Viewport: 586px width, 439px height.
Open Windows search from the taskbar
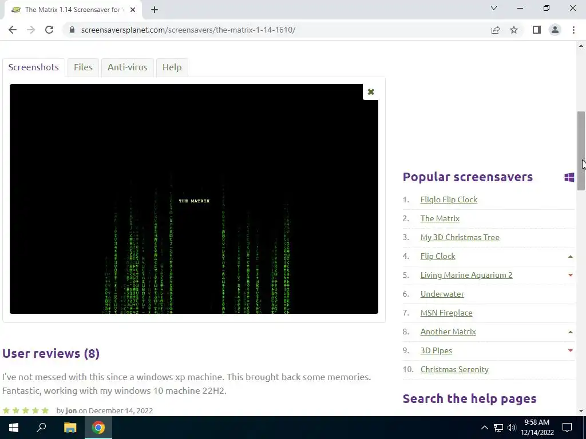(x=41, y=428)
